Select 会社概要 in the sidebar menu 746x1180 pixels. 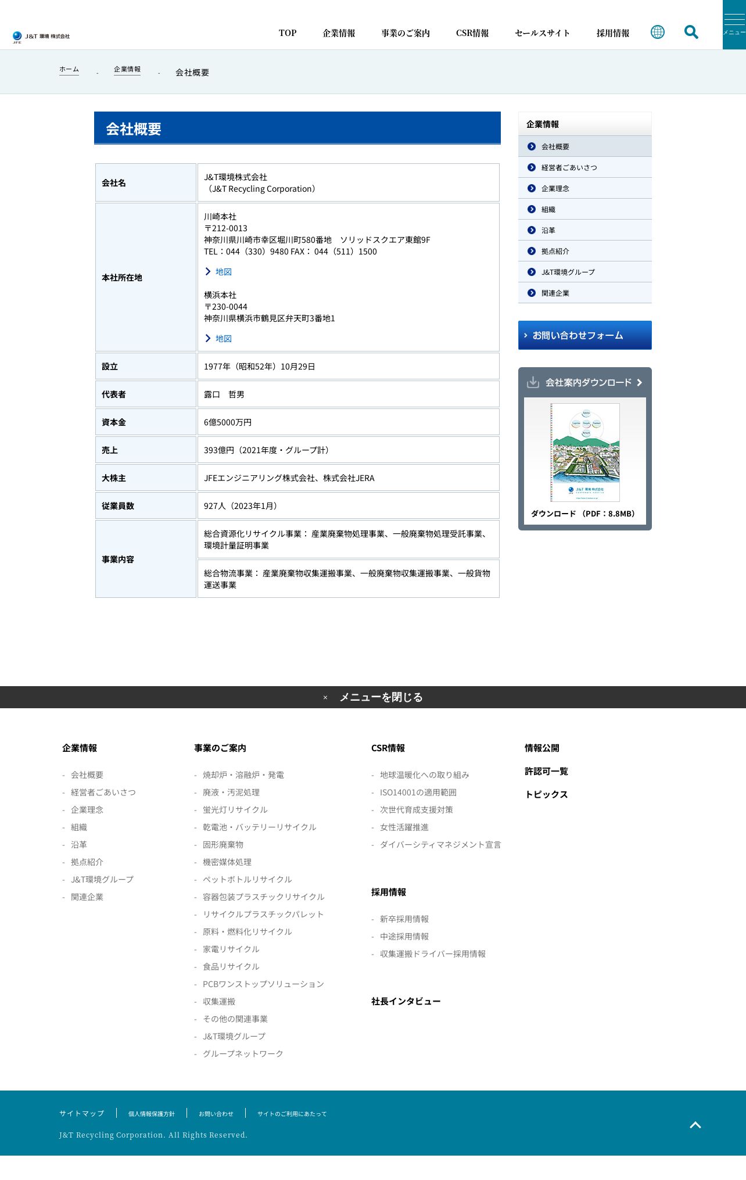585,146
